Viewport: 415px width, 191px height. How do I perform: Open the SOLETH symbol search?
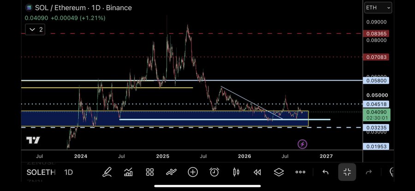[x=41, y=172]
